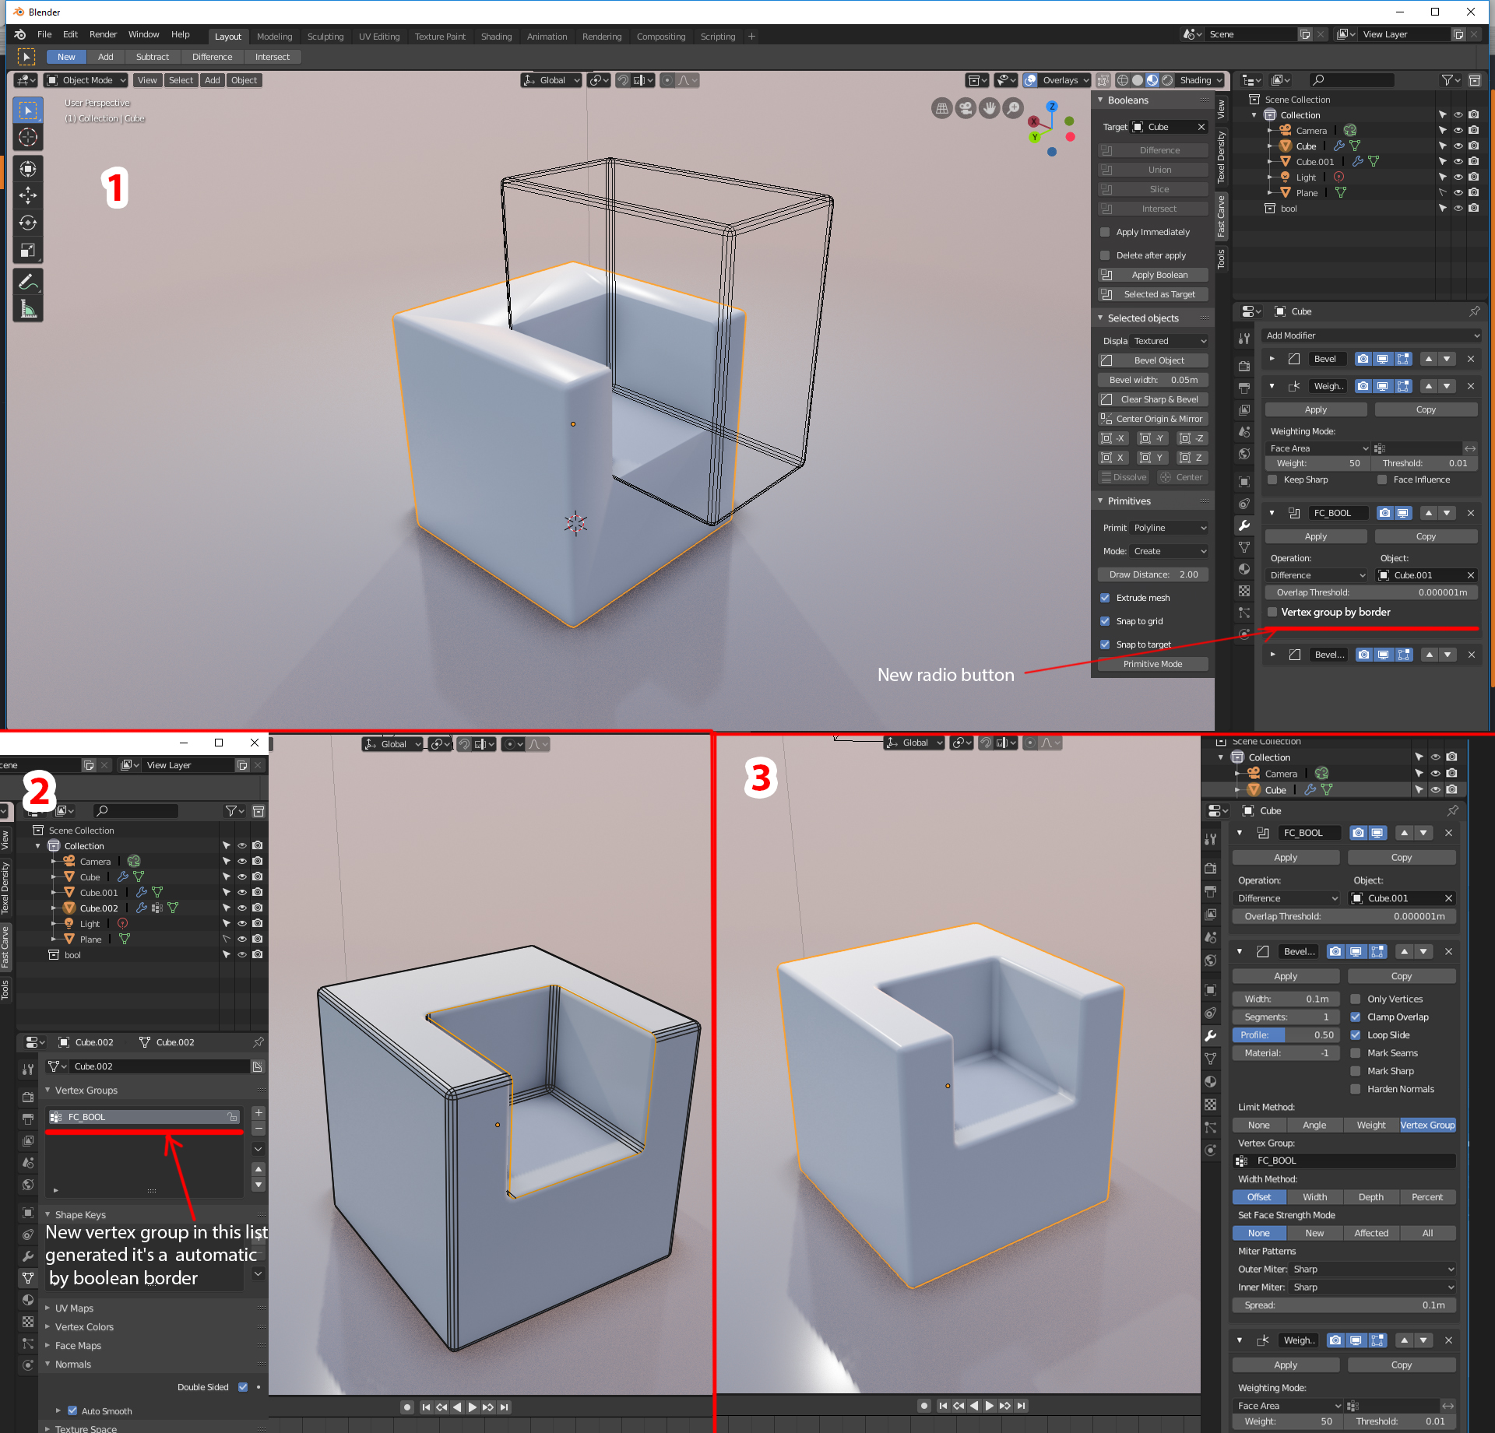Viewport: 1495px width, 1433px height.
Task: Toggle orthographic perspective grid gizmo
Action: pyautogui.click(x=941, y=108)
